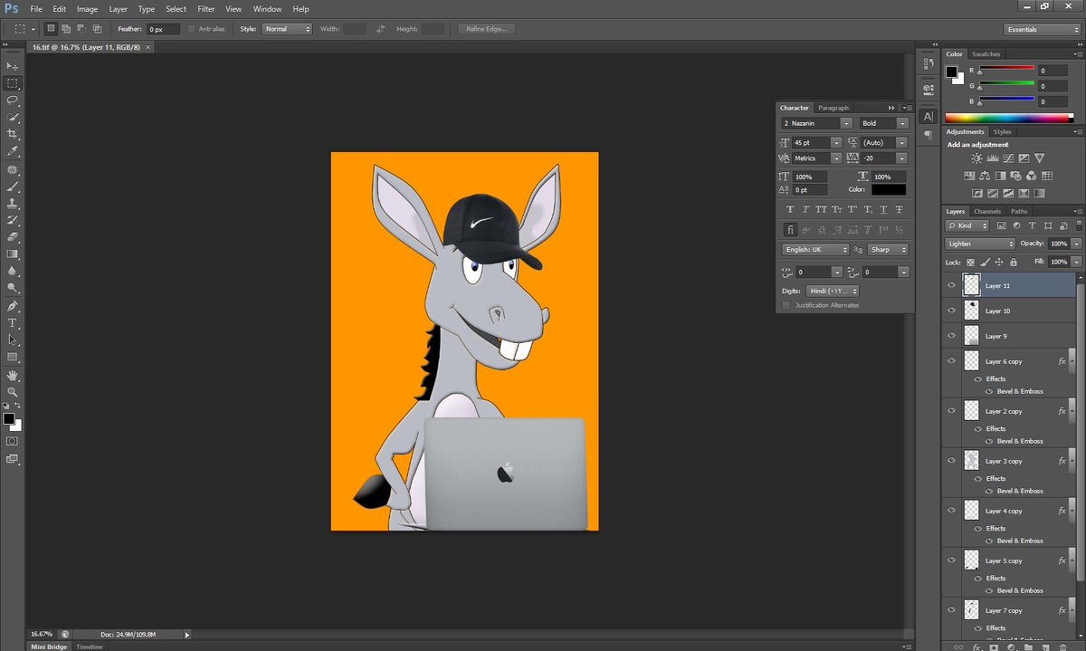Select the Move tool
1086x651 pixels.
pos(13,66)
